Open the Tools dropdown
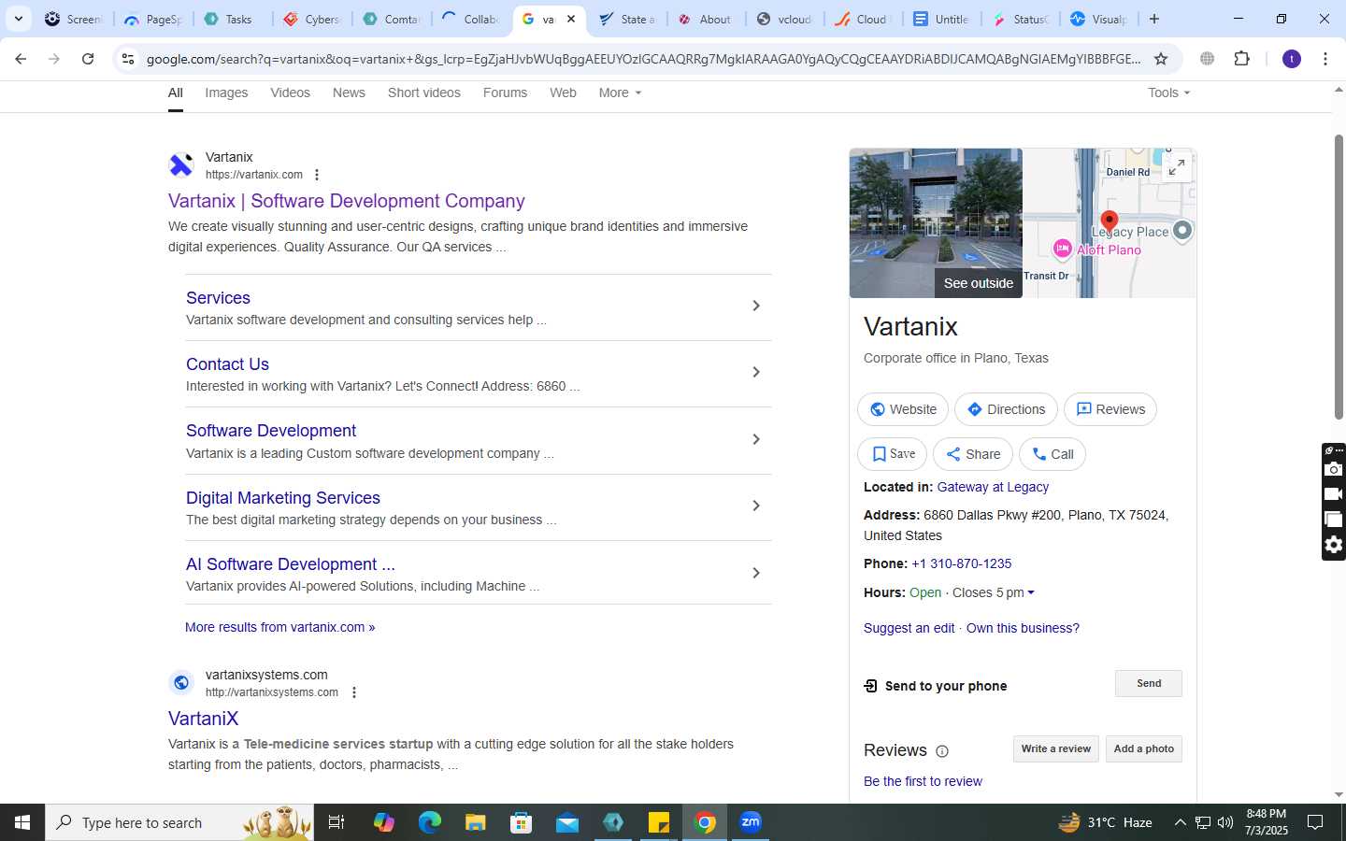Image resolution: width=1346 pixels, height=841 pixels. tap(1168, 93)
